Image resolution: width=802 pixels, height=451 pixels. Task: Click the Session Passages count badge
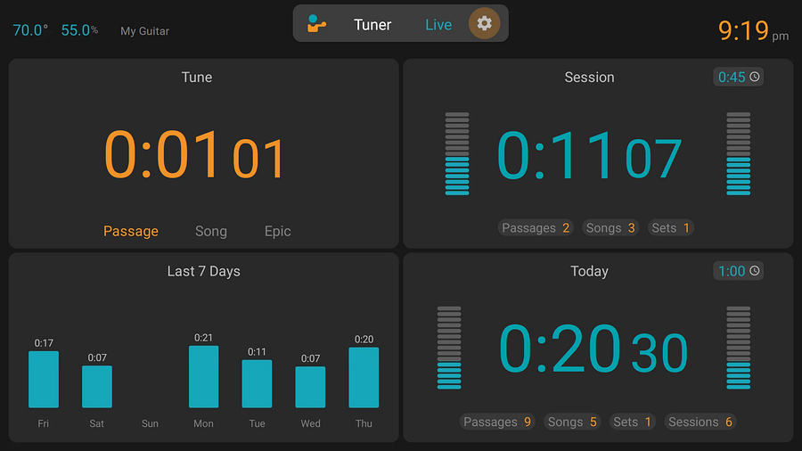(x=536, y=228)
